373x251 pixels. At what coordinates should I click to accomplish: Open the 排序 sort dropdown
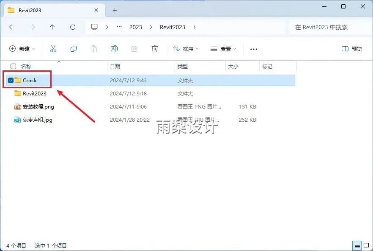(186, 49)
